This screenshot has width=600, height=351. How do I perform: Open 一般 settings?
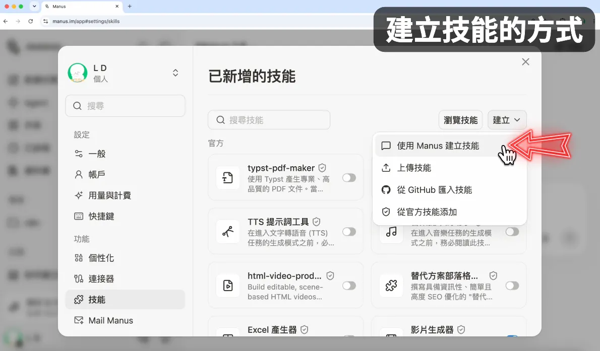(x=125, y=154)
